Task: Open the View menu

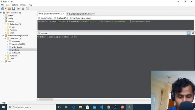Action: click(8, 5)
